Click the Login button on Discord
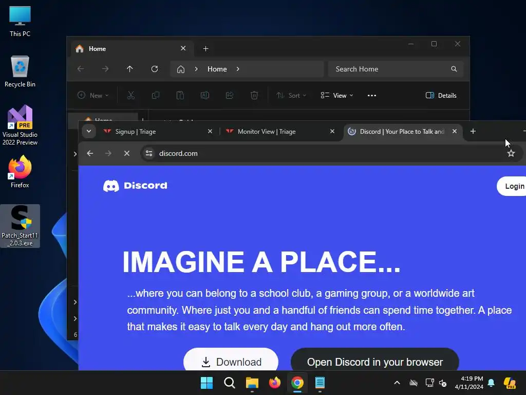526x395 pixels. pyautogui.click(x=512, y=186)
